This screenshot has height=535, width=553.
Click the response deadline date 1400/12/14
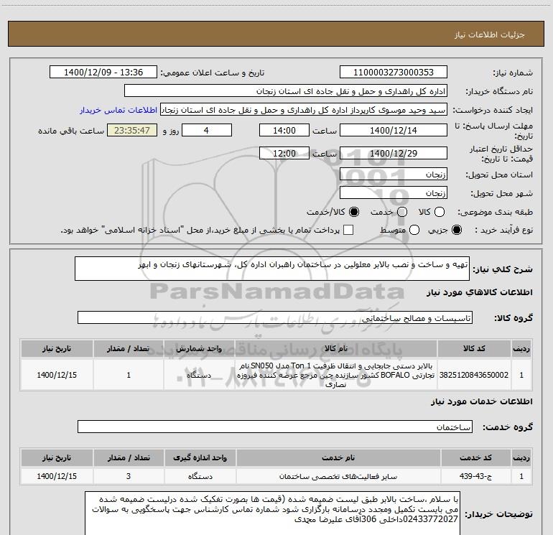pos(394,130)
